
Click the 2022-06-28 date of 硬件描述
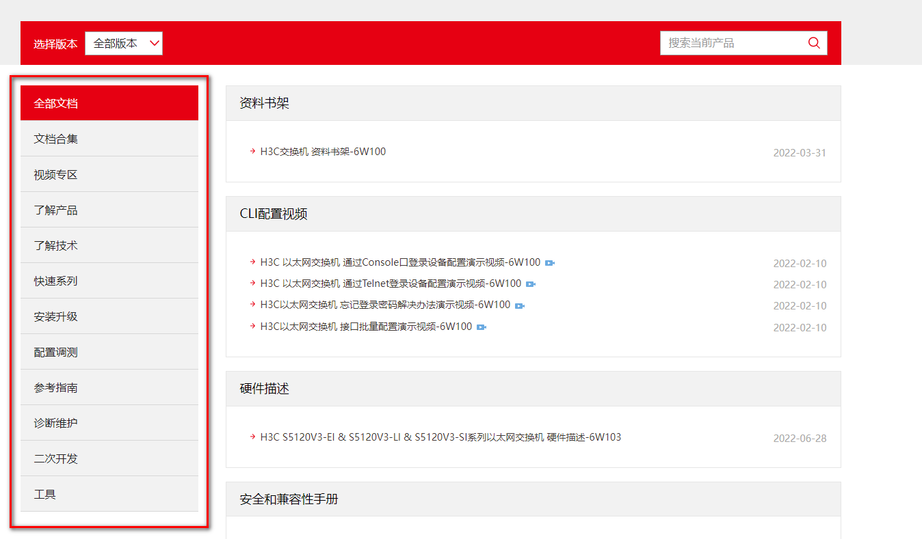800,439
